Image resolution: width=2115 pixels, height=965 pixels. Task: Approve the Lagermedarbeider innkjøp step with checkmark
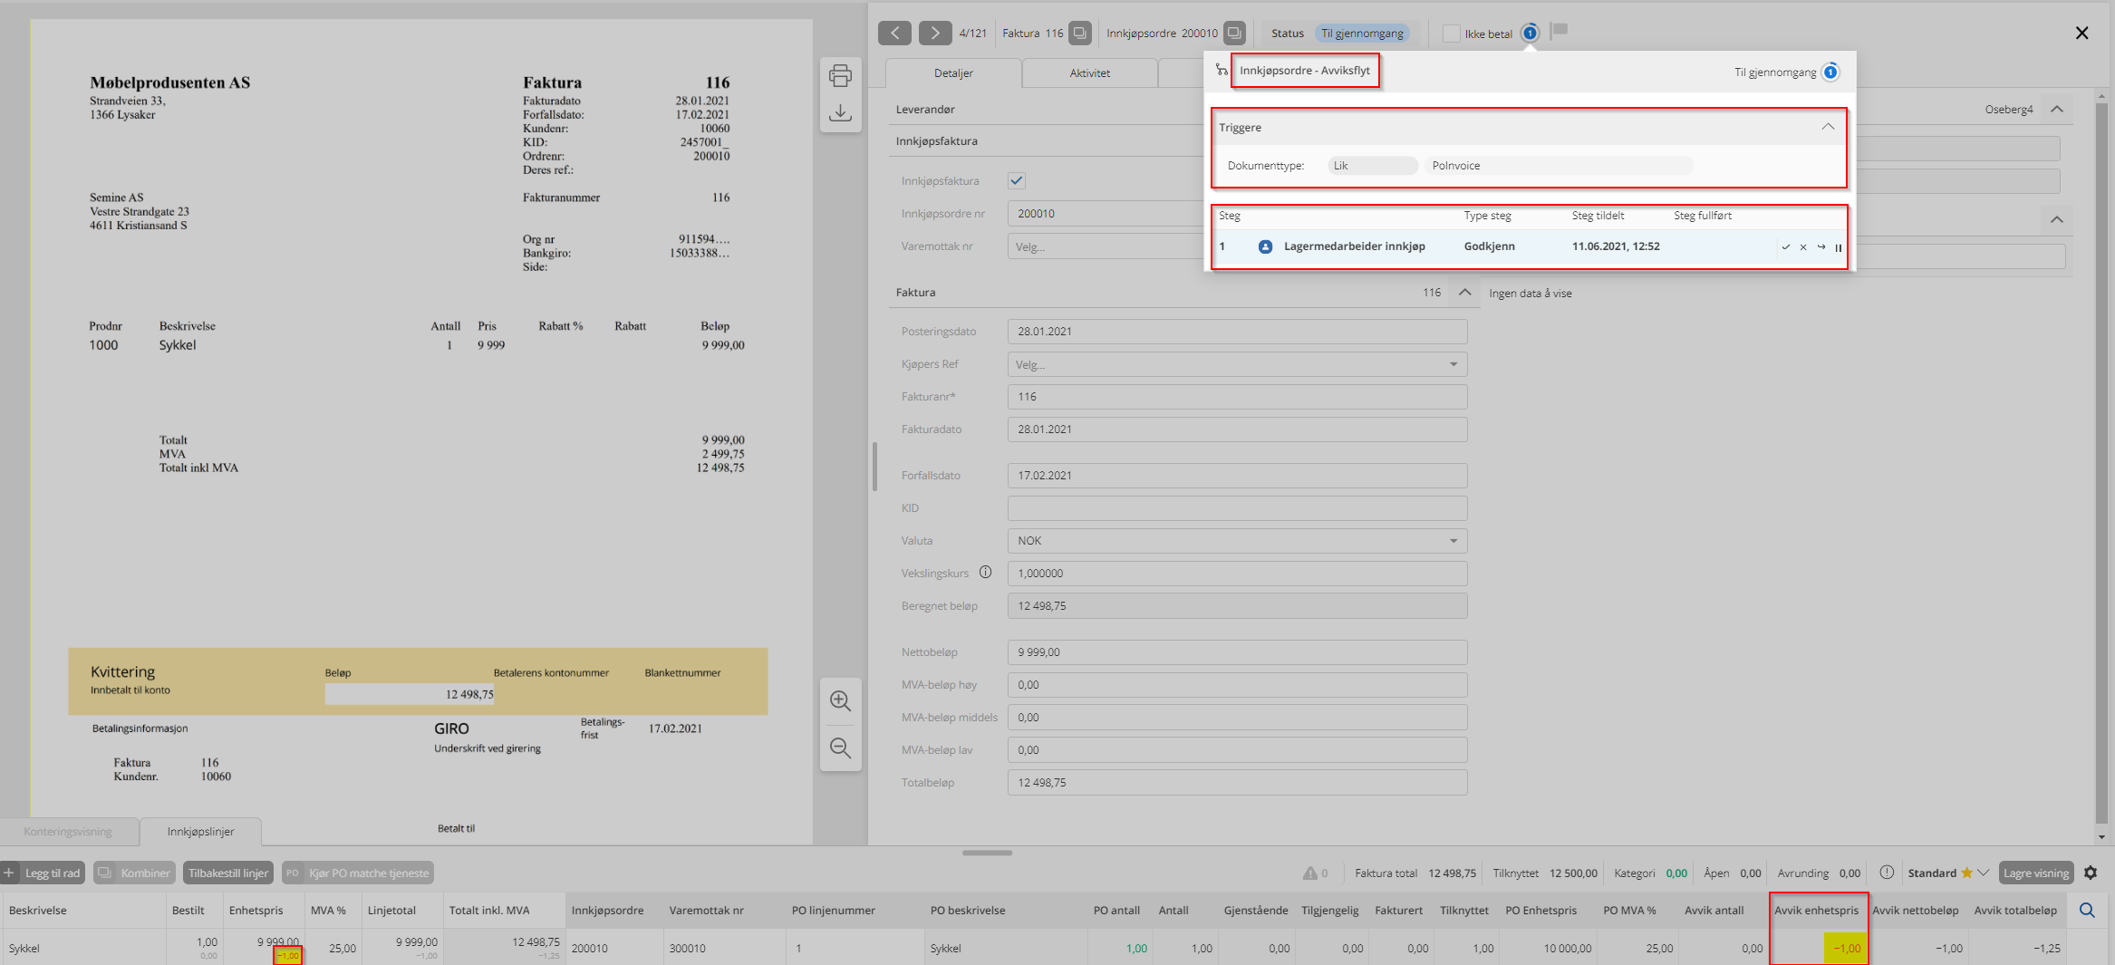(1785, 247)
